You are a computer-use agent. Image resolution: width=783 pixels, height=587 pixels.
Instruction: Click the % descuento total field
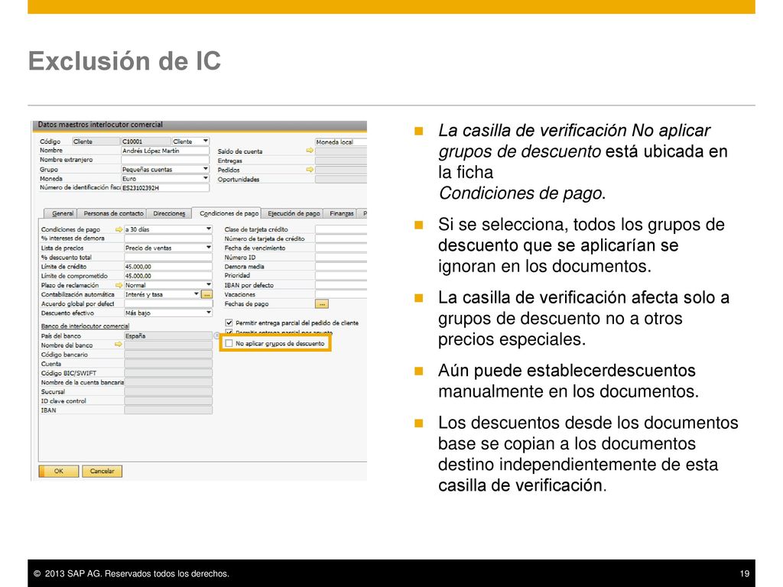point(168,257)
